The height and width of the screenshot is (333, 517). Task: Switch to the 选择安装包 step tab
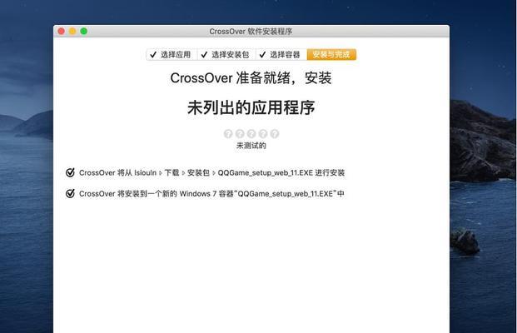(226, 55)
